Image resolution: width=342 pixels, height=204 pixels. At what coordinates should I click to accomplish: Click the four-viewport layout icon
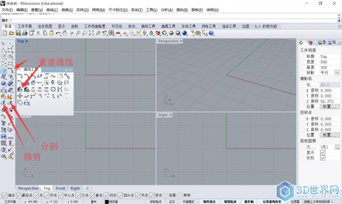click(x=111, y=33)
